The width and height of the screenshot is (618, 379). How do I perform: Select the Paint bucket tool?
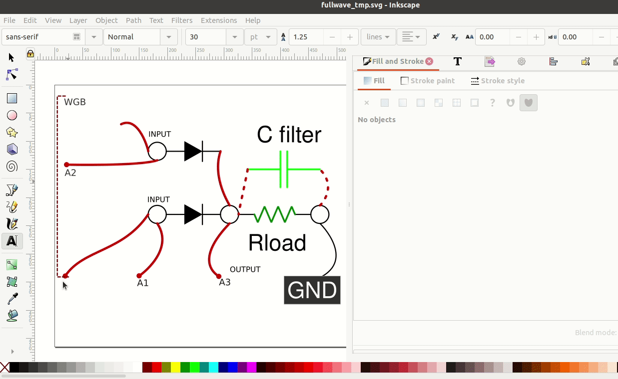tap(12, 316)
